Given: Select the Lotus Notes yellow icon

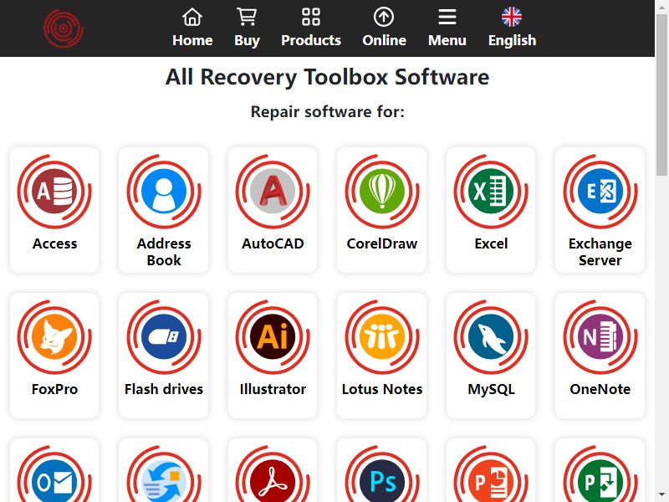Looking at the screenshot, I should coord(382,337).
